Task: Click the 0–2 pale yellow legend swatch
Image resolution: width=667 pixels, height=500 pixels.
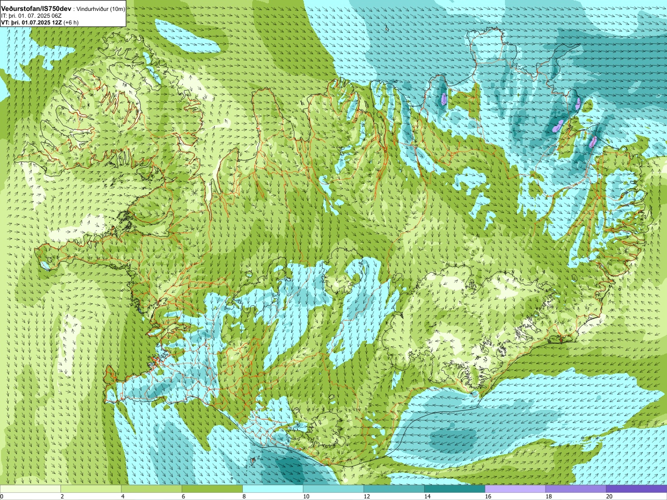Action: [x=30, y=489]
